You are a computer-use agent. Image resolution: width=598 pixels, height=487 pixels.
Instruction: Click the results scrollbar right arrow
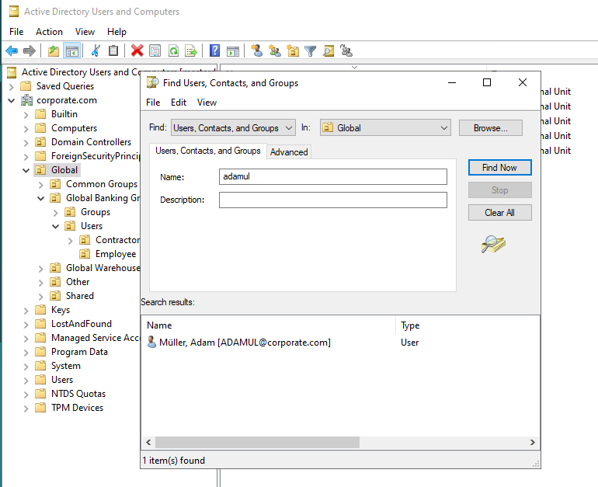(533, 443)
